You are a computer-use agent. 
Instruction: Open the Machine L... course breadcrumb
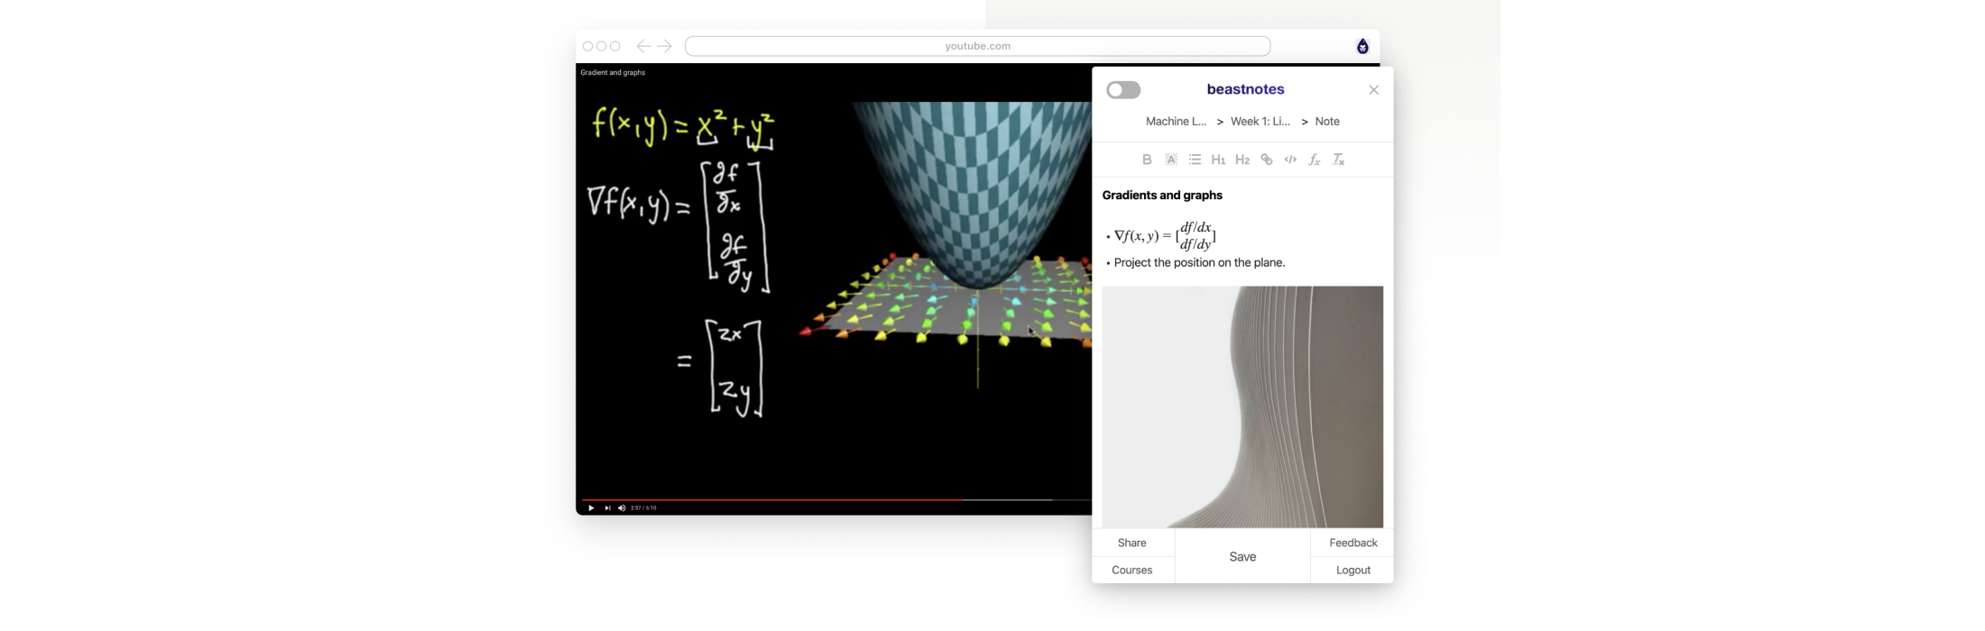click(x=1176, y=122)
